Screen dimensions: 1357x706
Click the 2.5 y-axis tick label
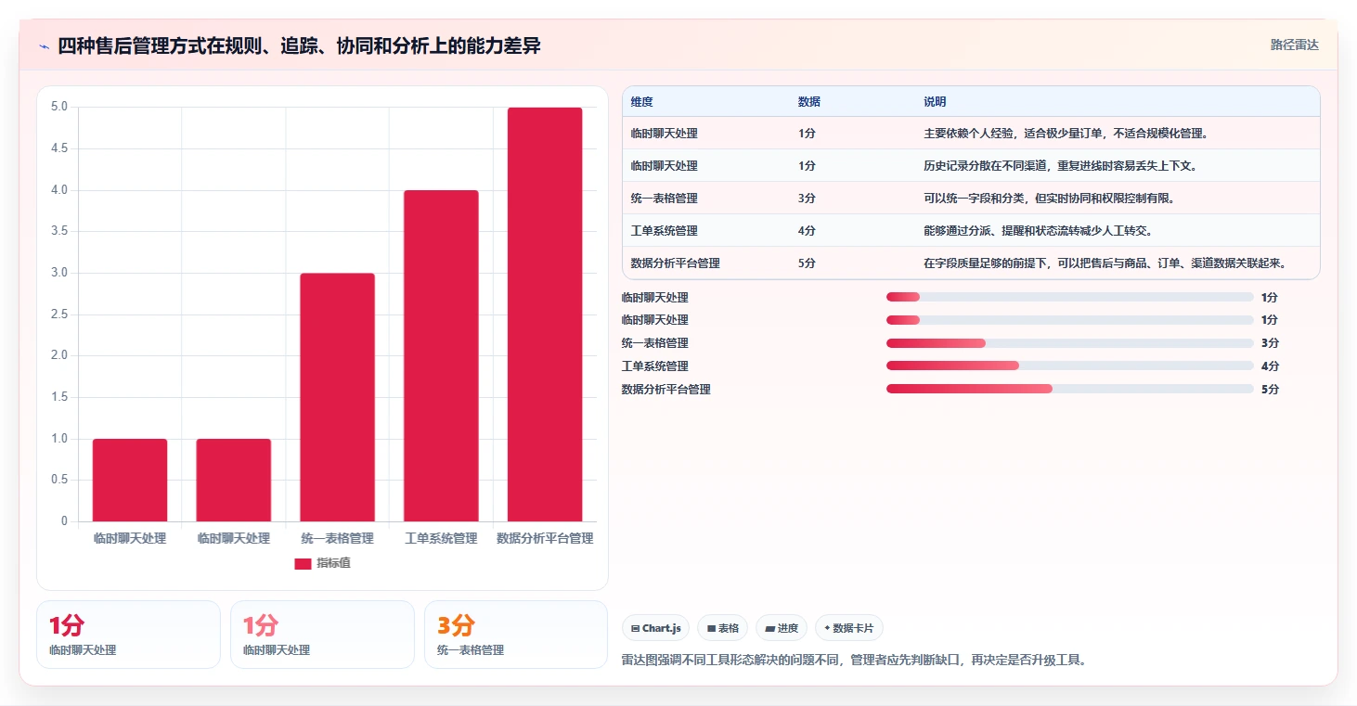click(x=59, y=314)
